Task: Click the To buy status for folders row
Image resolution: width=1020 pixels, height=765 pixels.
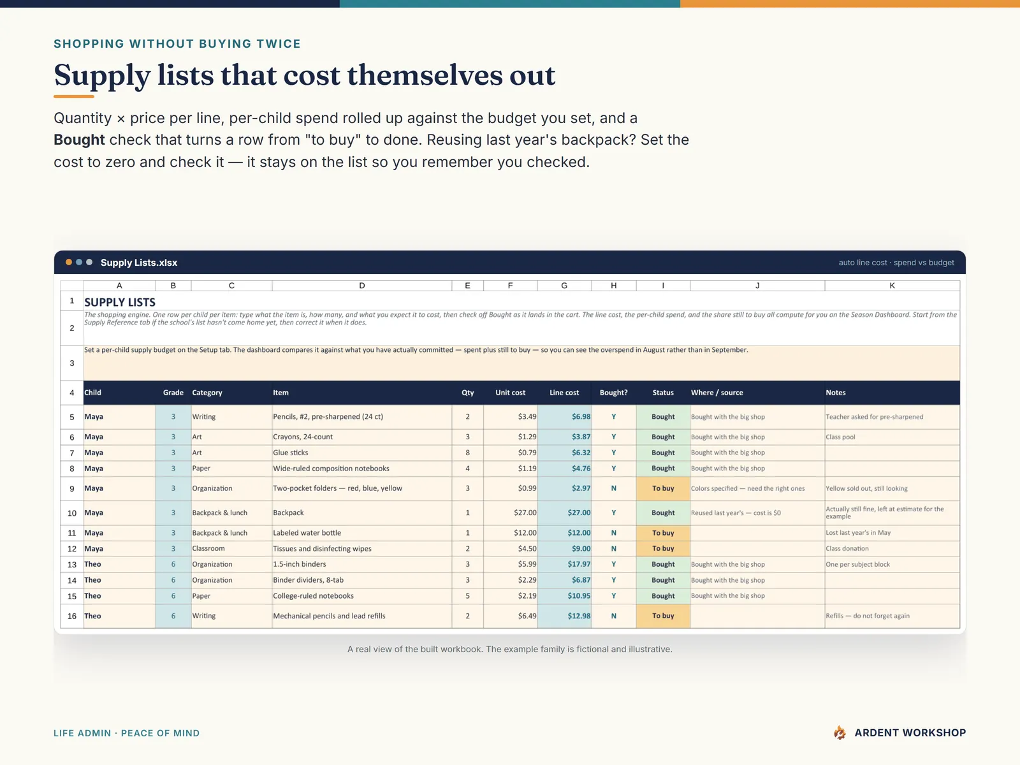Action: (x=663, y=488)
